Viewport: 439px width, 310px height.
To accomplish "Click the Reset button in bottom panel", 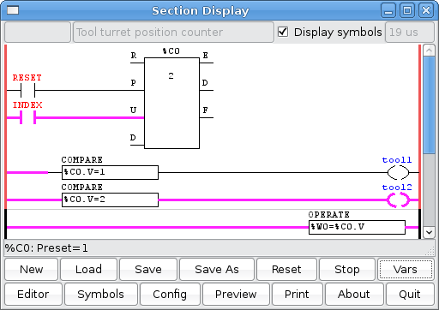I will 286,269.
